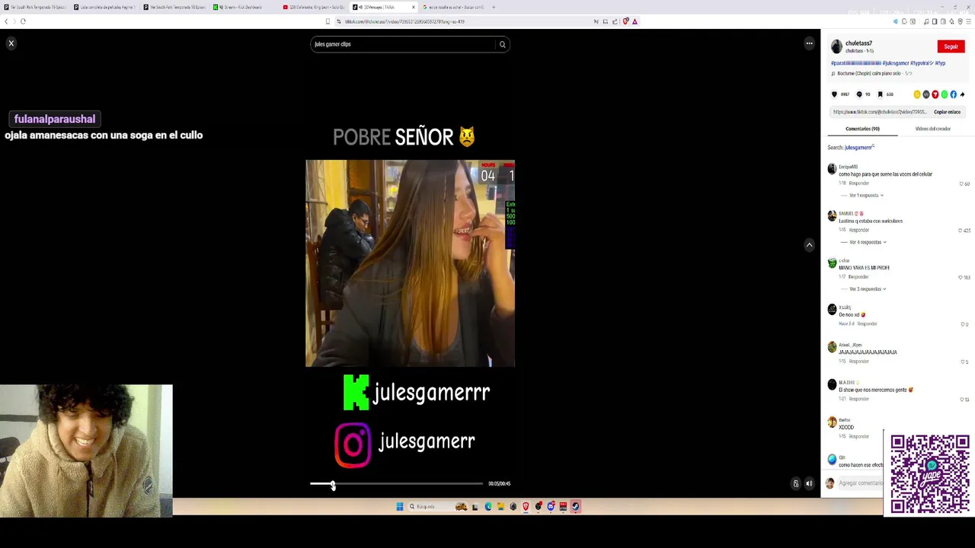Click the auto-scroll icon beside the speaker
The height and width of the screenshot is (548, 975).
point(796,483)
